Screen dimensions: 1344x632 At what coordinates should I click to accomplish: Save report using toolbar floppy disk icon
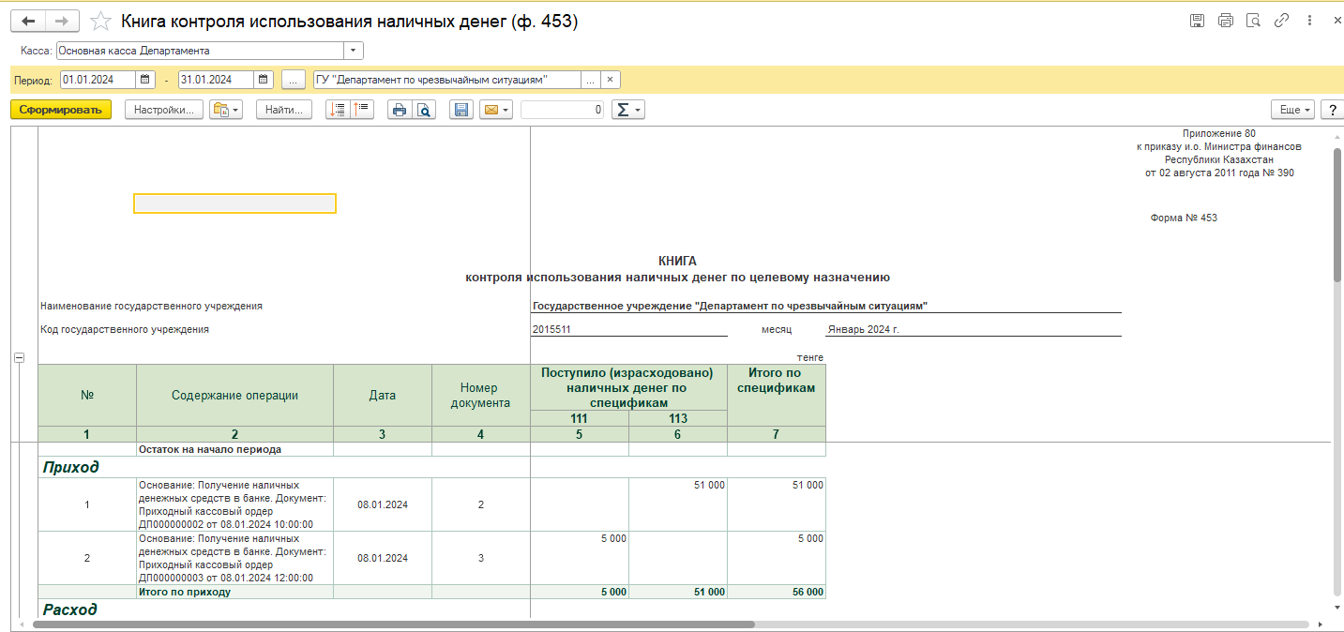pos(461,110)
